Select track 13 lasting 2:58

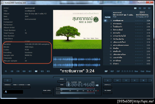(x=127, y=57)
